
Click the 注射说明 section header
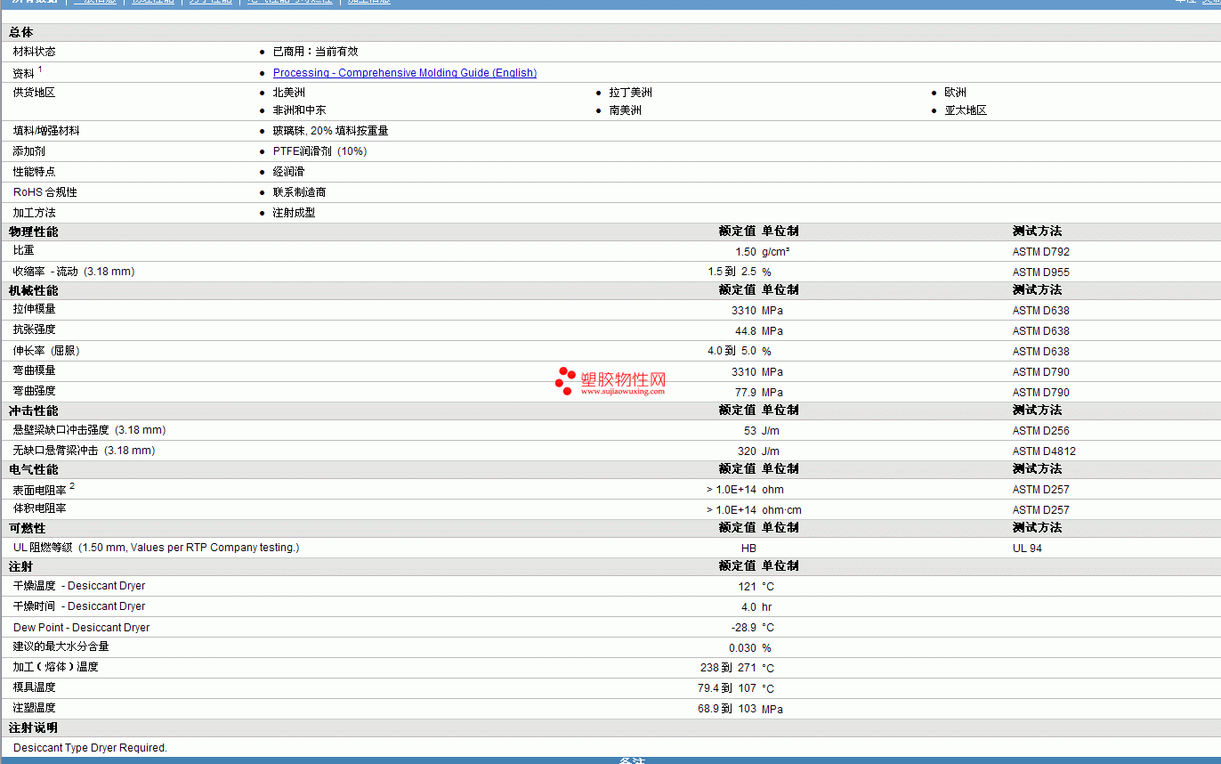pos(34,728)
